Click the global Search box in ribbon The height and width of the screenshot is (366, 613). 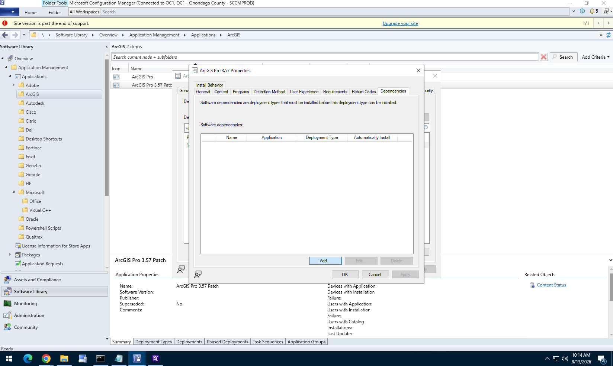(335, 12)
